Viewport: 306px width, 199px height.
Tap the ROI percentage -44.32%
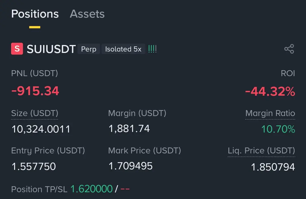[x=270, y=91]
